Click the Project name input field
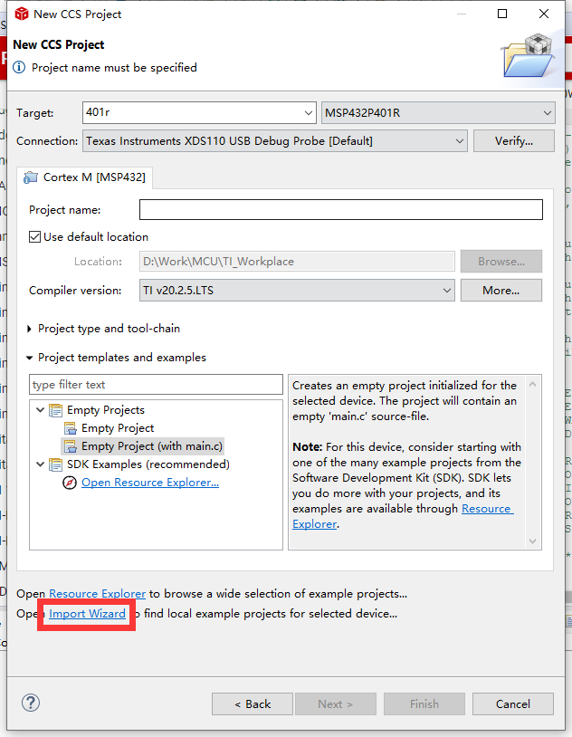This screenshot has height=737, width=572. [x=341, y=210]
